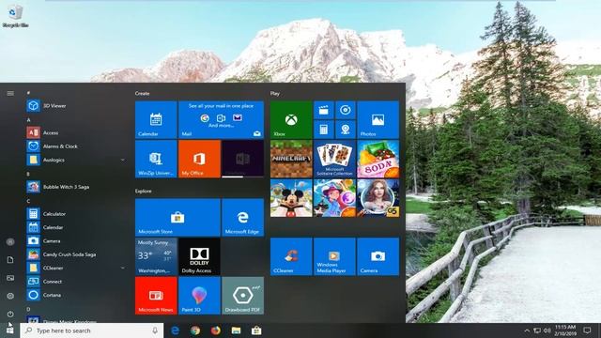Click the Create group header
The image size is (601, 338).
pyautogui.click(x=142, y=93)
